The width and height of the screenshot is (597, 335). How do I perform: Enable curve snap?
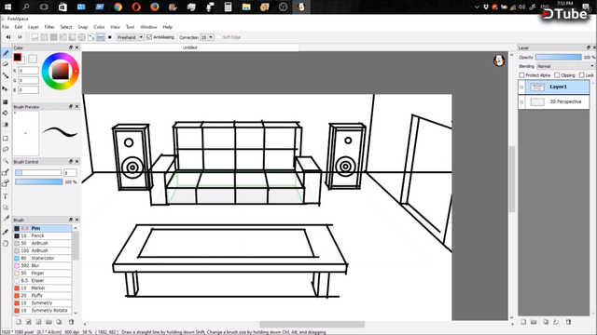tap(91, 37)
